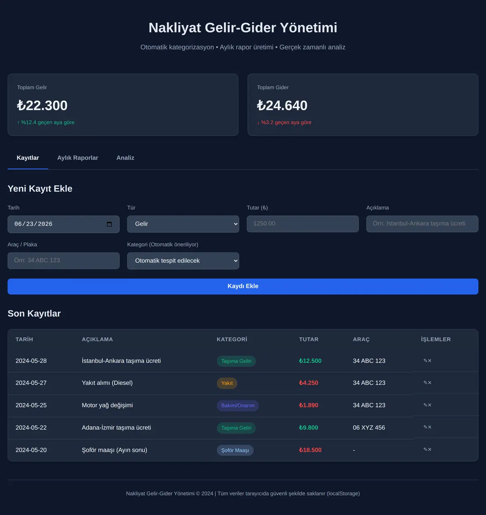Click the TARİH column header
This screenshot has width=486, height=515.
[x=24, y=339]
